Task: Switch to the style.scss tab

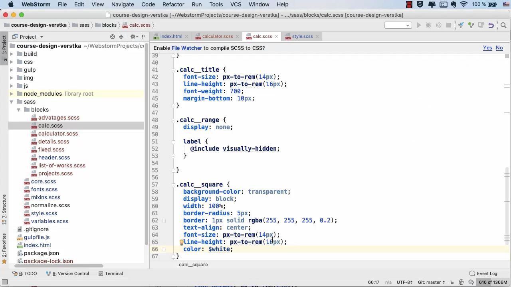Action: pyautogui.click(x=302, y=36)
